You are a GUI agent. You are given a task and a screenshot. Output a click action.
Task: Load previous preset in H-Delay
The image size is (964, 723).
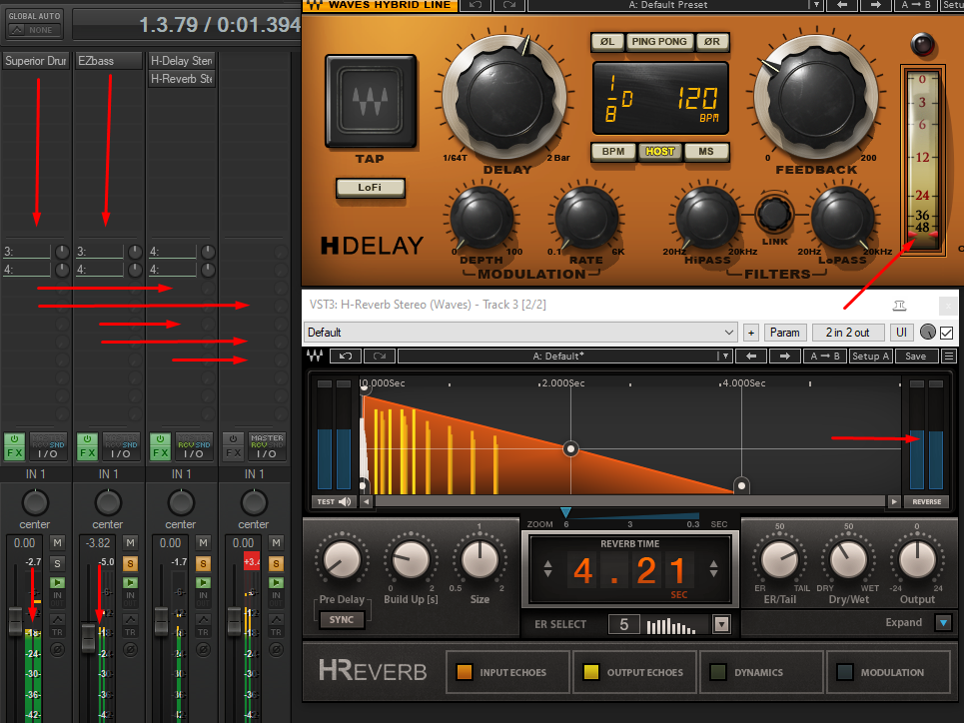[842, 5]
